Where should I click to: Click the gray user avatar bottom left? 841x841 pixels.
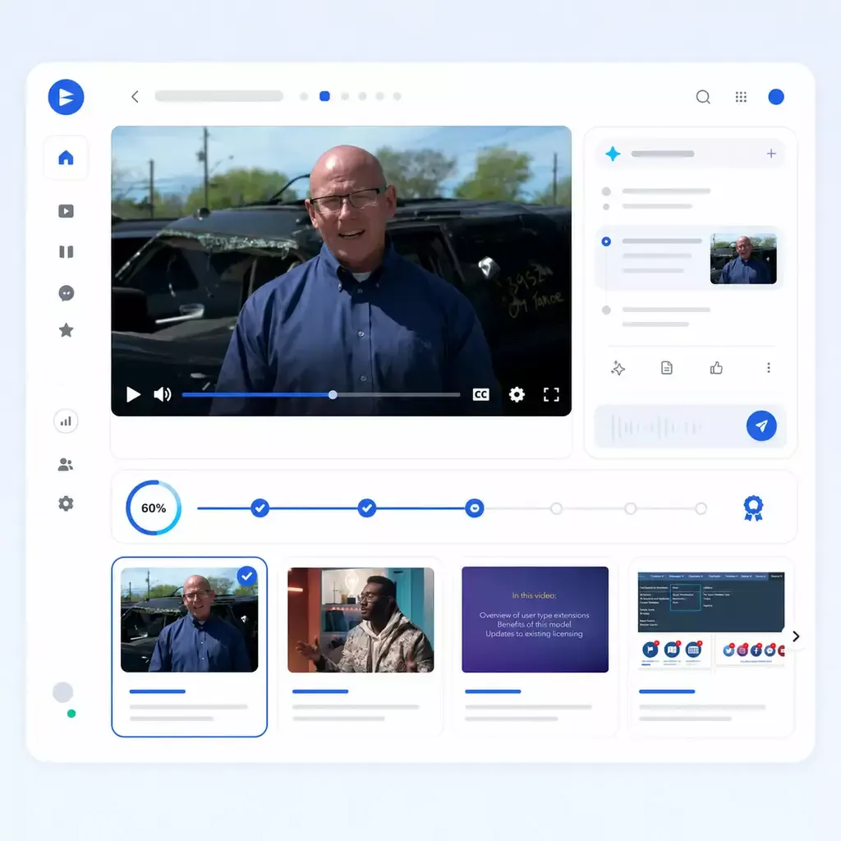62,692
